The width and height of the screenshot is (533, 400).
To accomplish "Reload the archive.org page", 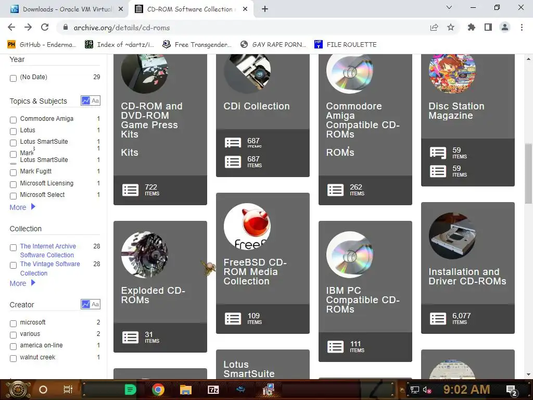I will (45, 27).
